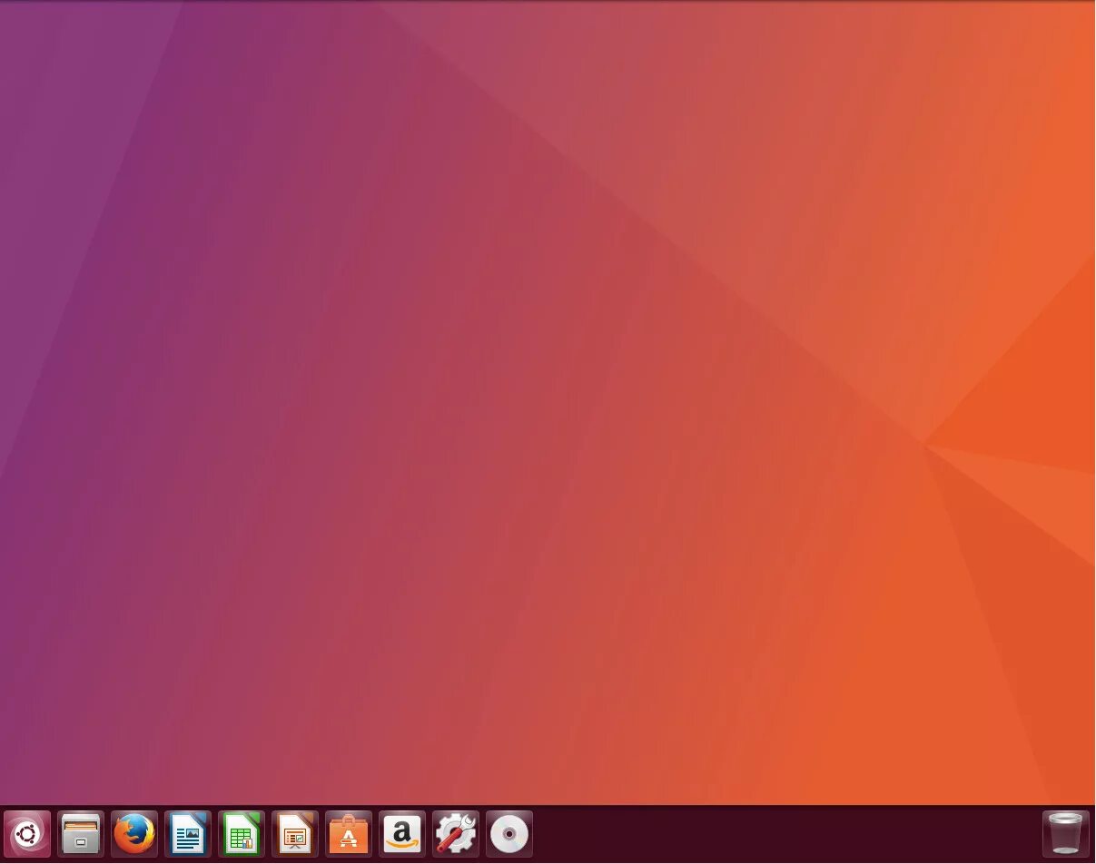
Task: Open LibreOffice Writer from the dock
Action: coord(188,833)
